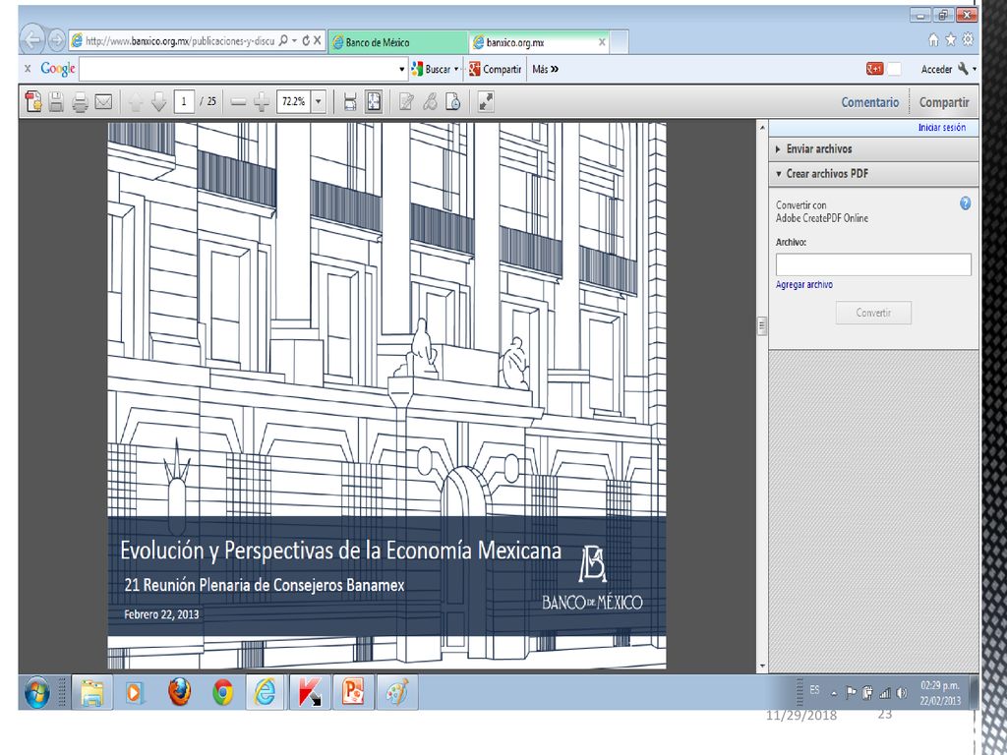Open browser Home with the house icon
Screen dimensions: 1007x755
click(934, 39)
